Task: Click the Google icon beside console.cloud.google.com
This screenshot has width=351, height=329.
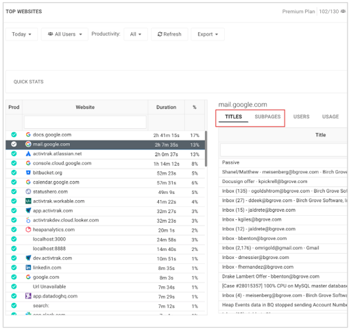Action: [28, 163]
